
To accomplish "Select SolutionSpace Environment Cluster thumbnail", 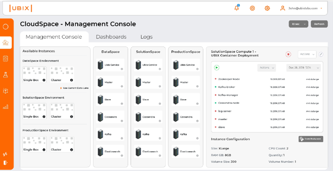I will point(62,111).
